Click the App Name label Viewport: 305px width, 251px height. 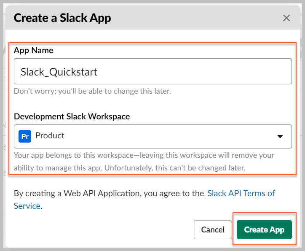click(33, 51)
